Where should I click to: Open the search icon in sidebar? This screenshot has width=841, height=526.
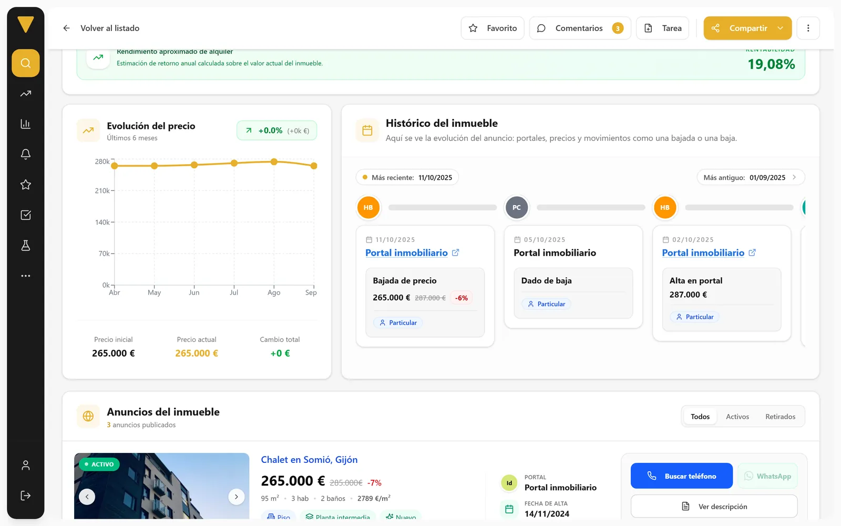point(26,63)
